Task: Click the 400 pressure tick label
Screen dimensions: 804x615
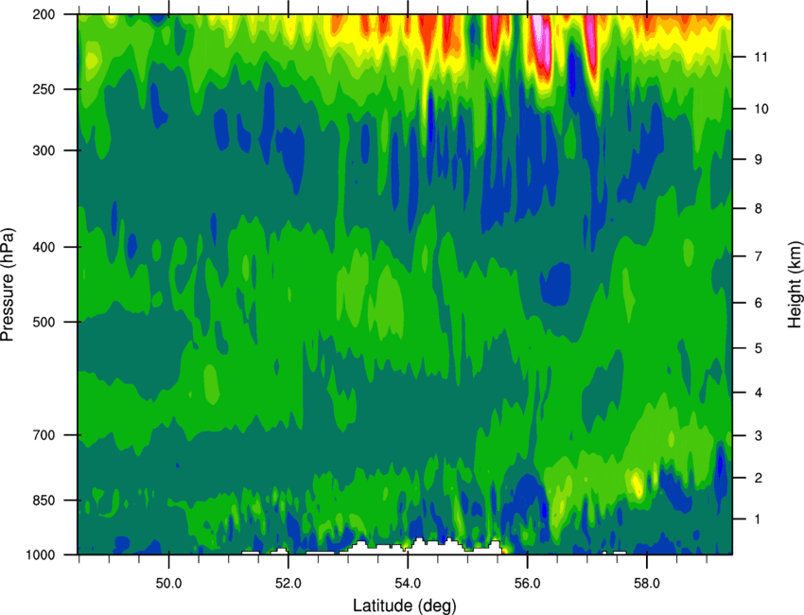Action: [x=44, y=247]
